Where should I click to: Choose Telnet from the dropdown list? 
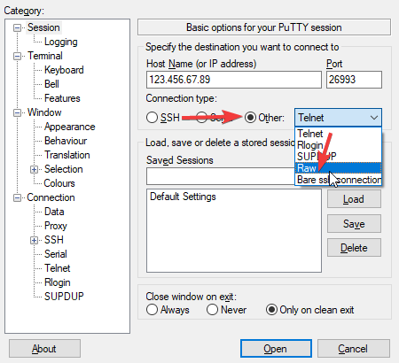pos(338,134)
